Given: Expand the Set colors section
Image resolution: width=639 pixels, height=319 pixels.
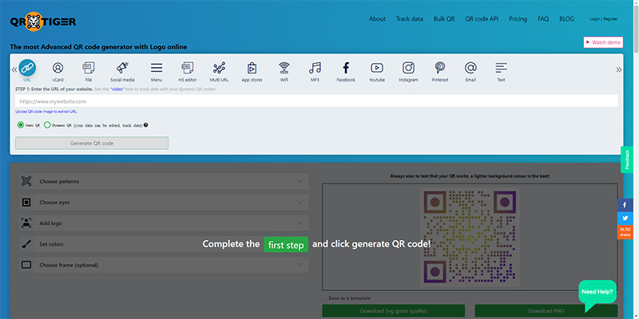Looking at the screenshot, I should 164,244.
